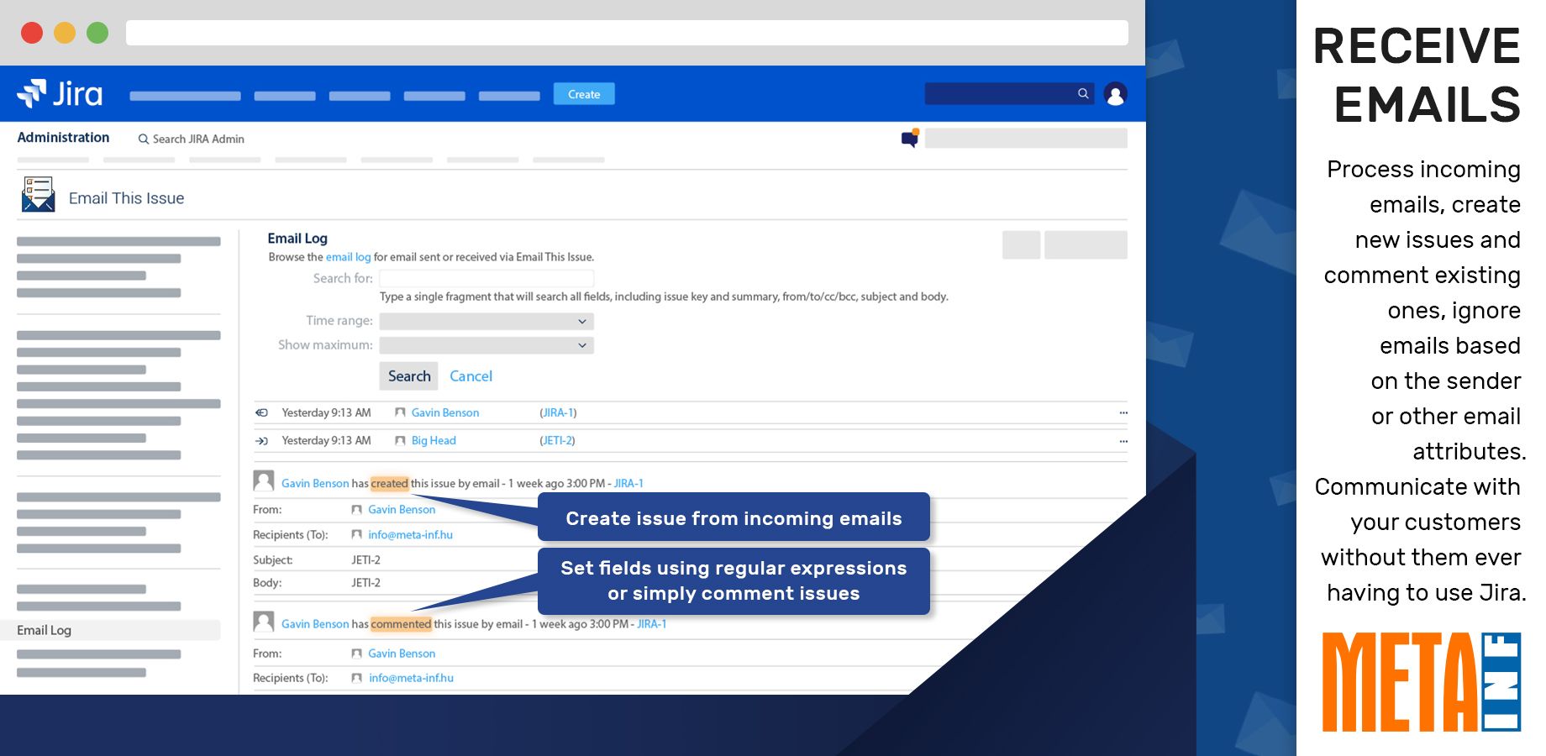Click the incoming mail arrow icon for Gavin Benson

tap(262, 412)
